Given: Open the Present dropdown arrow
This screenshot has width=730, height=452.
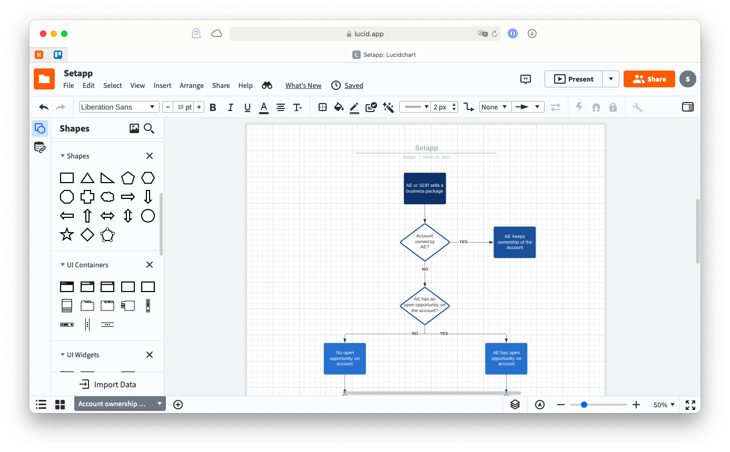Looking at the screenshot, I should 610,79.
